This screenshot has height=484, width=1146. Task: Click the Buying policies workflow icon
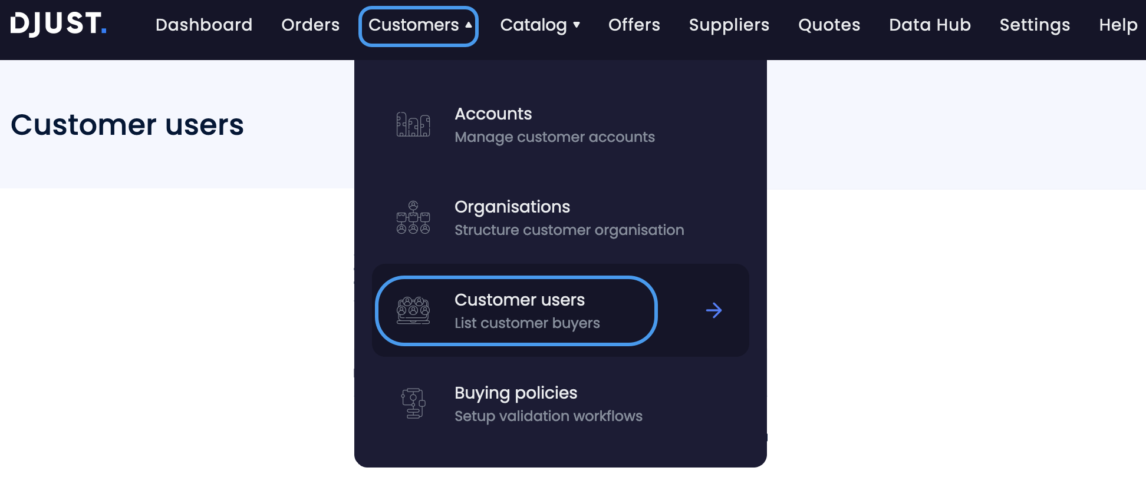point(414,403)
